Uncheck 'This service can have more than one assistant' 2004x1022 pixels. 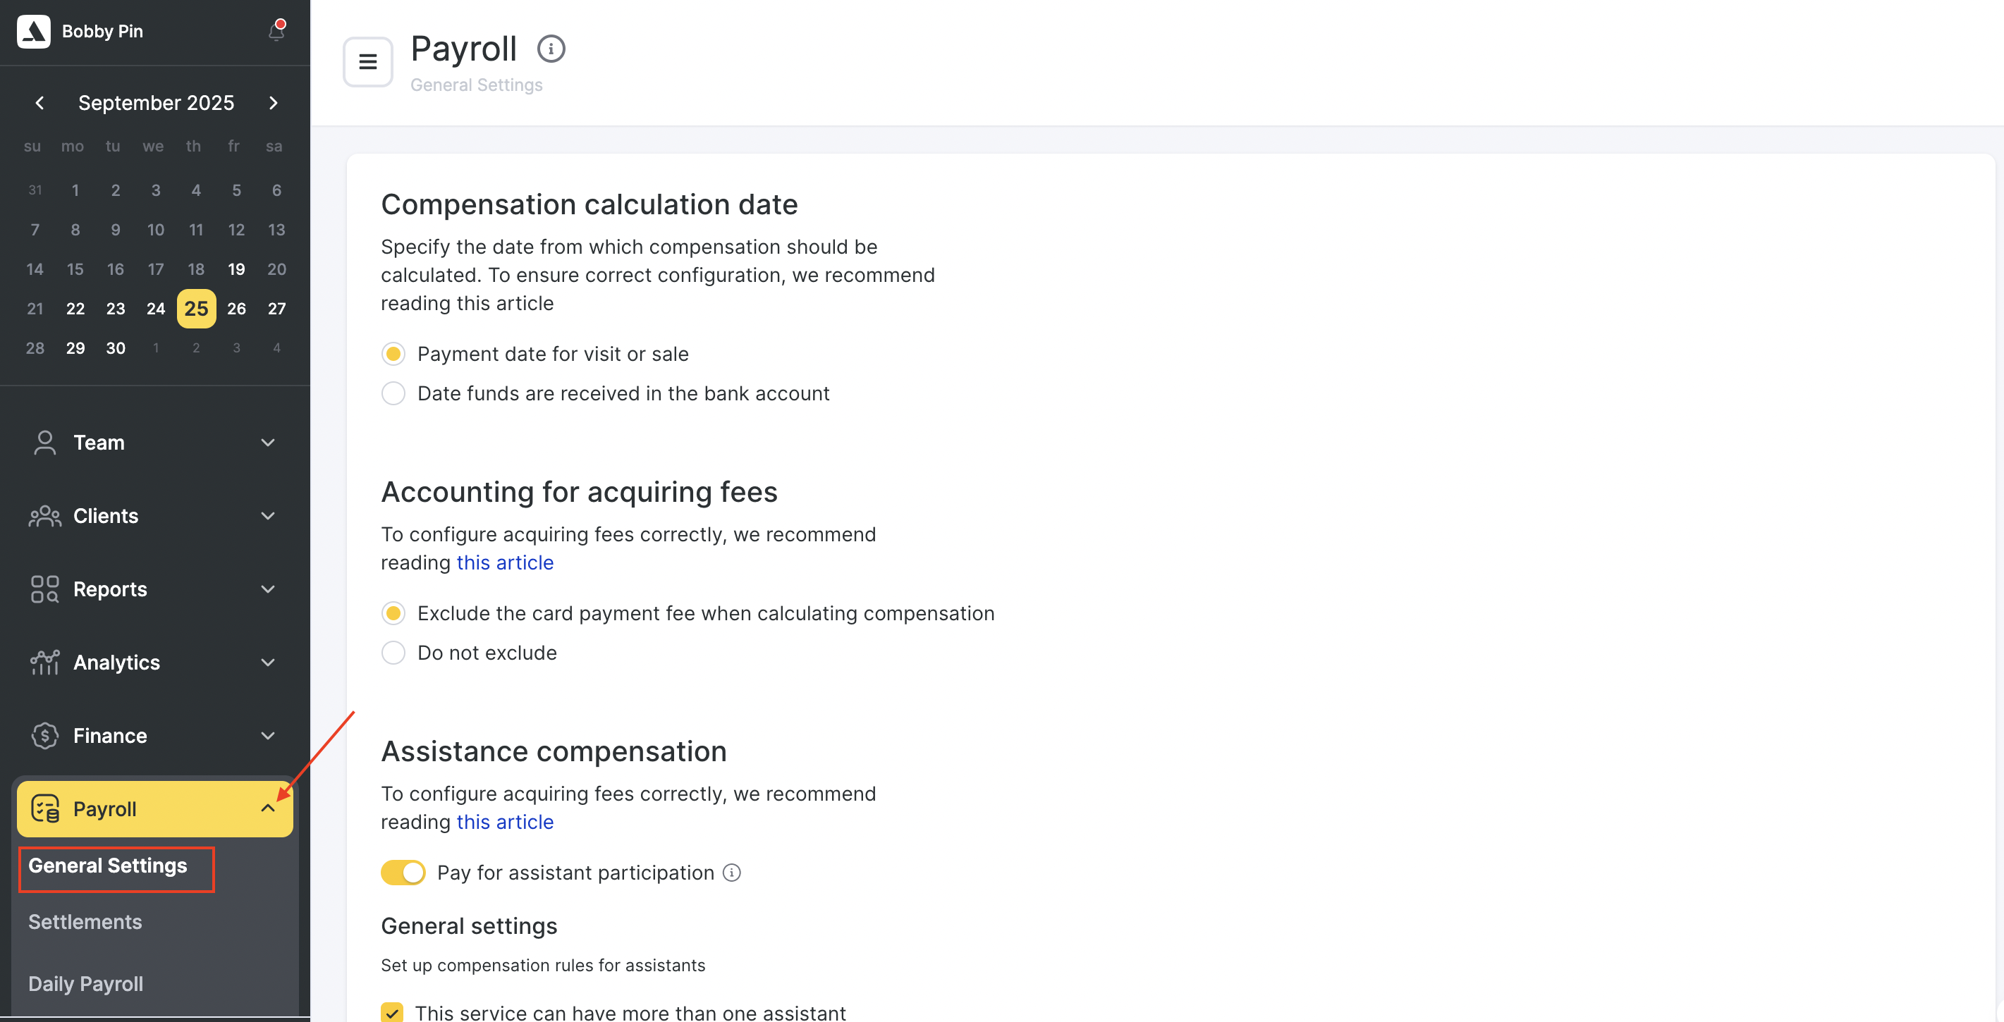392,1012
